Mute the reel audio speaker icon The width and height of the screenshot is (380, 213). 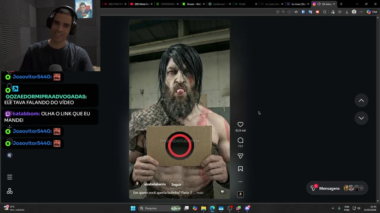coord(222,191)
